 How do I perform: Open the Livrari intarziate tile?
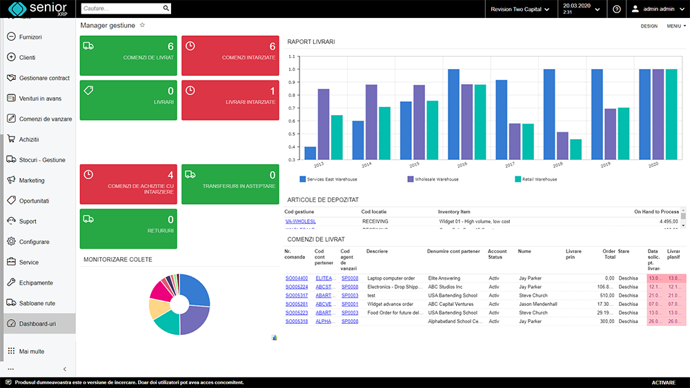coord(230,100)
